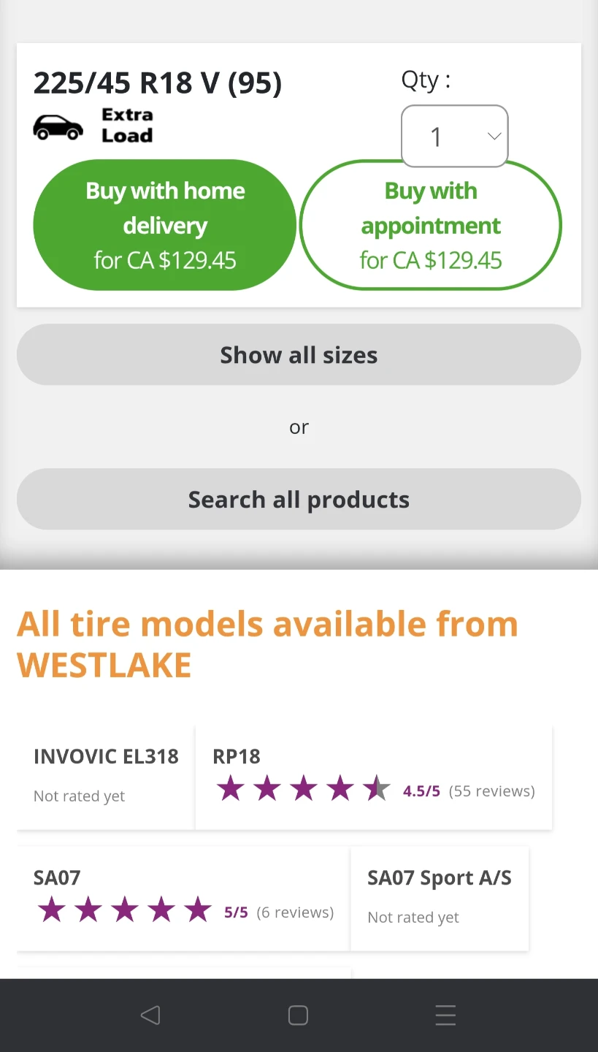Click the first star of RP18 rating

coord(231,790)
